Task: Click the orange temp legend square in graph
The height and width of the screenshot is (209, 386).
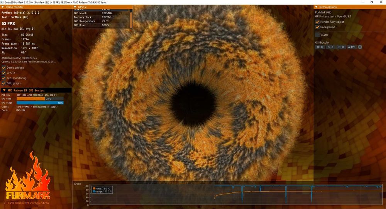Action: click(94, 189)
